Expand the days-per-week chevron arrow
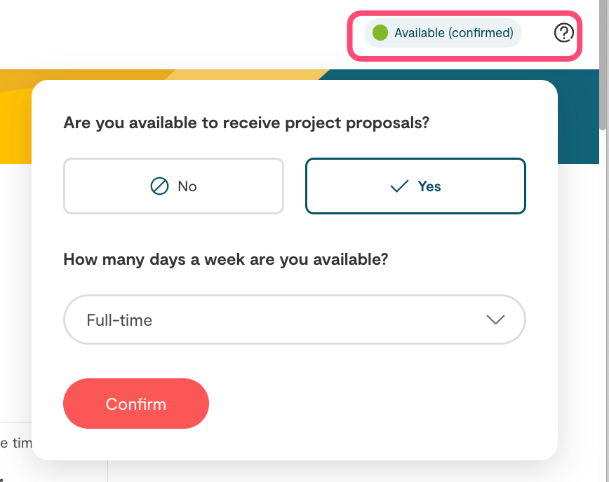The image size is (609, 482). tap(495, 319)
